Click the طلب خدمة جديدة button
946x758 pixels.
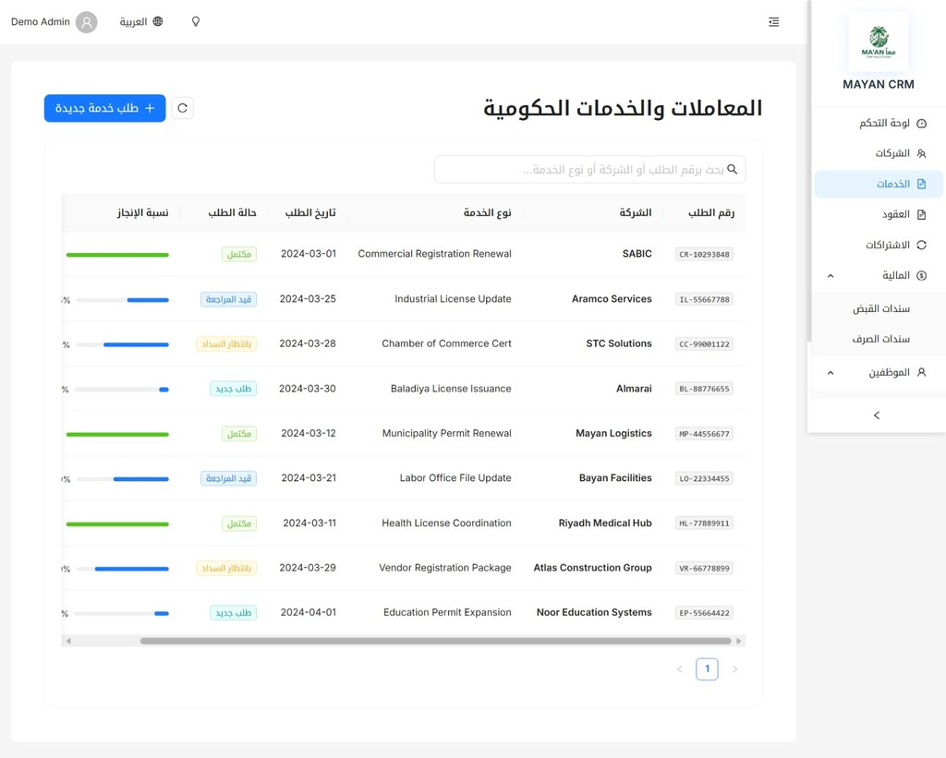pyautogui.click(x=104, y=108)
